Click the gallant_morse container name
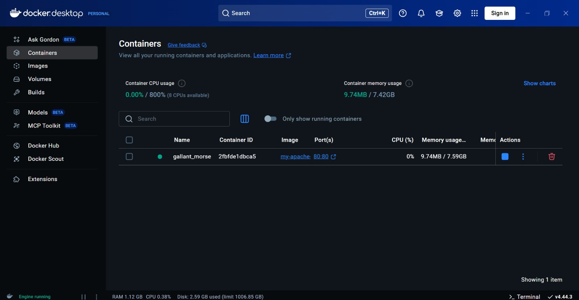Viewport: 579px width, 300px height. coord(192,157)
